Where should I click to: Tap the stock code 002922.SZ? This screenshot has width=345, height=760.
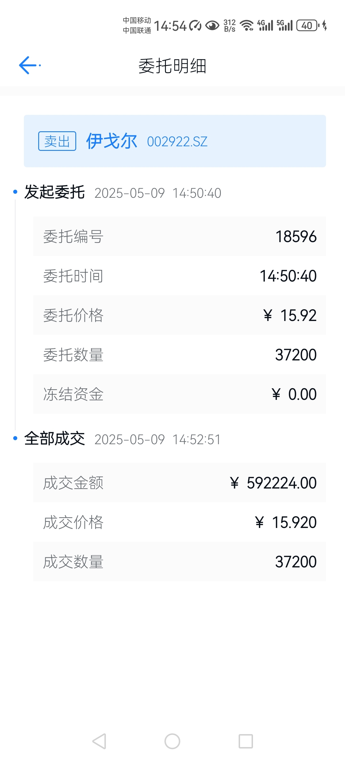click(177, 142)
